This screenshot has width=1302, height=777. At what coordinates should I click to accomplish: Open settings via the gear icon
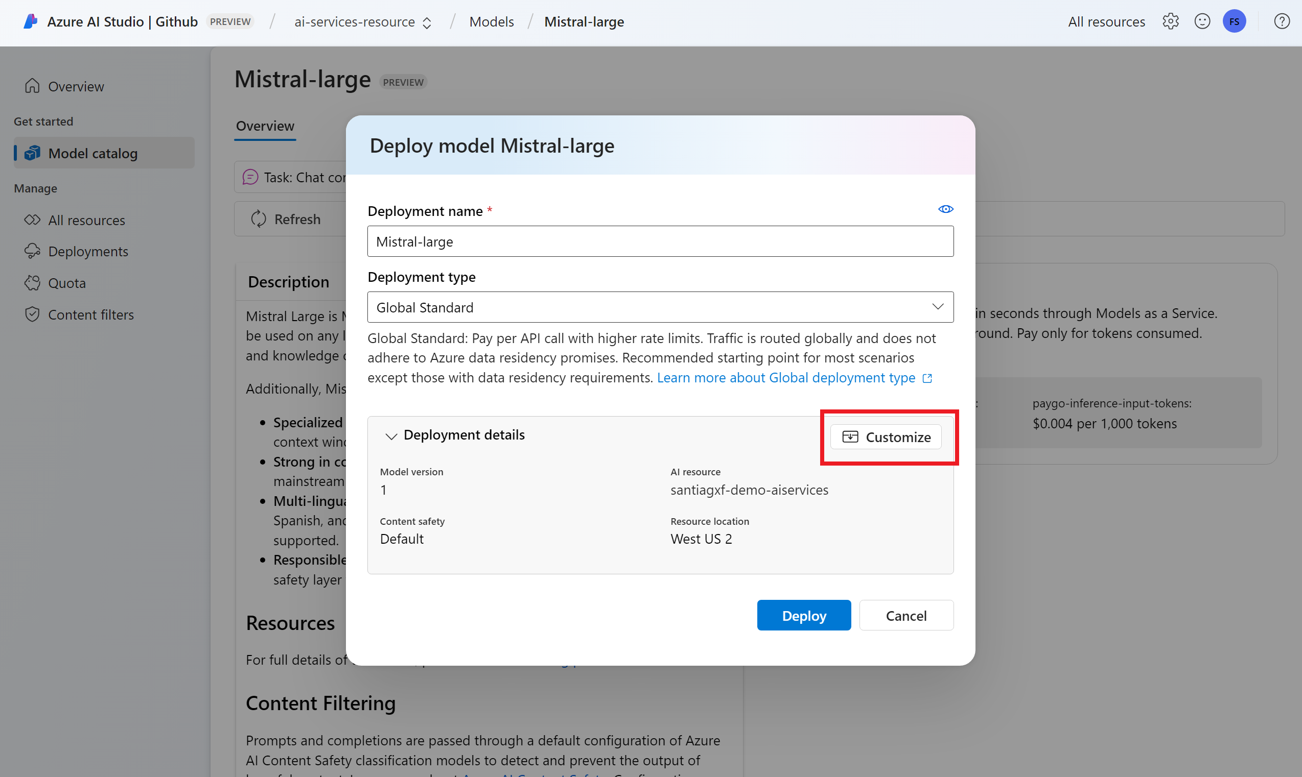click(1170, 21)
